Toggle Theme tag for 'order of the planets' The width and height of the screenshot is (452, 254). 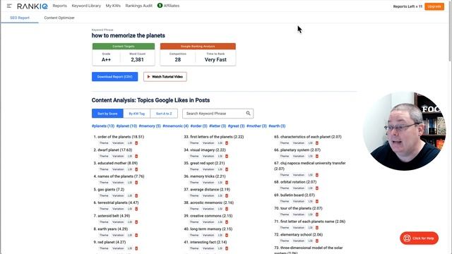[104, 143]
